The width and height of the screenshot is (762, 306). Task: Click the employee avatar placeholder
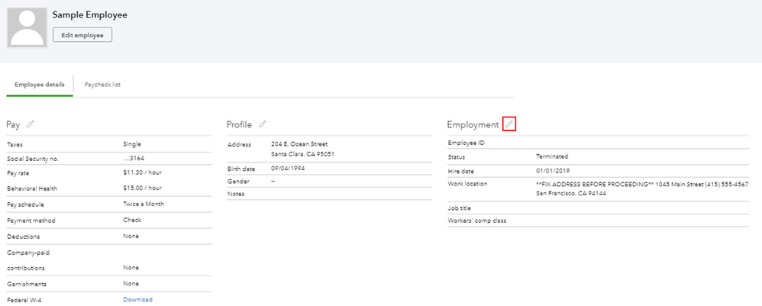[x=26, y=27]
